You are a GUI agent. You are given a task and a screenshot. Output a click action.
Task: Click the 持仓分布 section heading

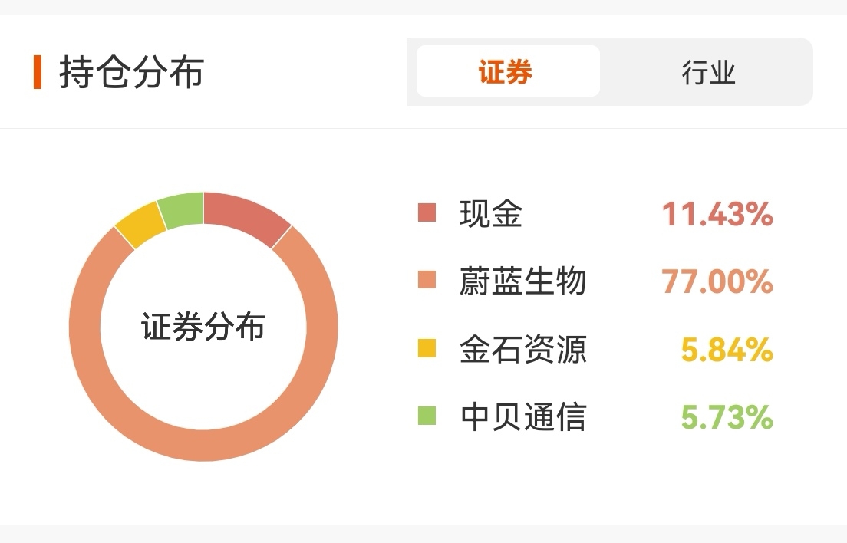(131, 72)
